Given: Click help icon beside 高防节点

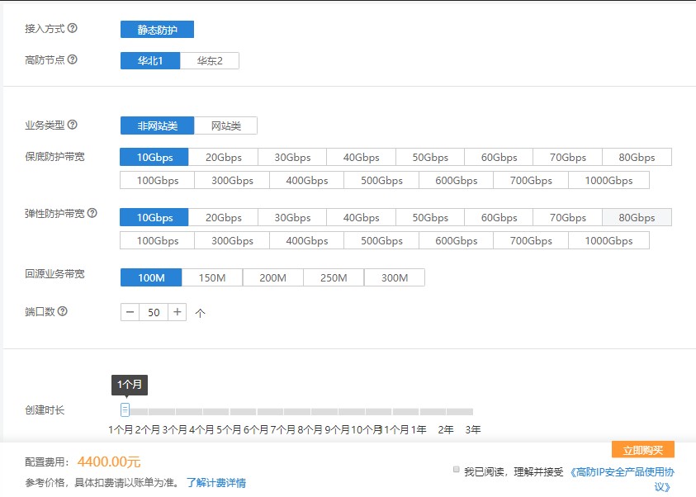Looking at the screenshot, I should (x=73, y=60).
